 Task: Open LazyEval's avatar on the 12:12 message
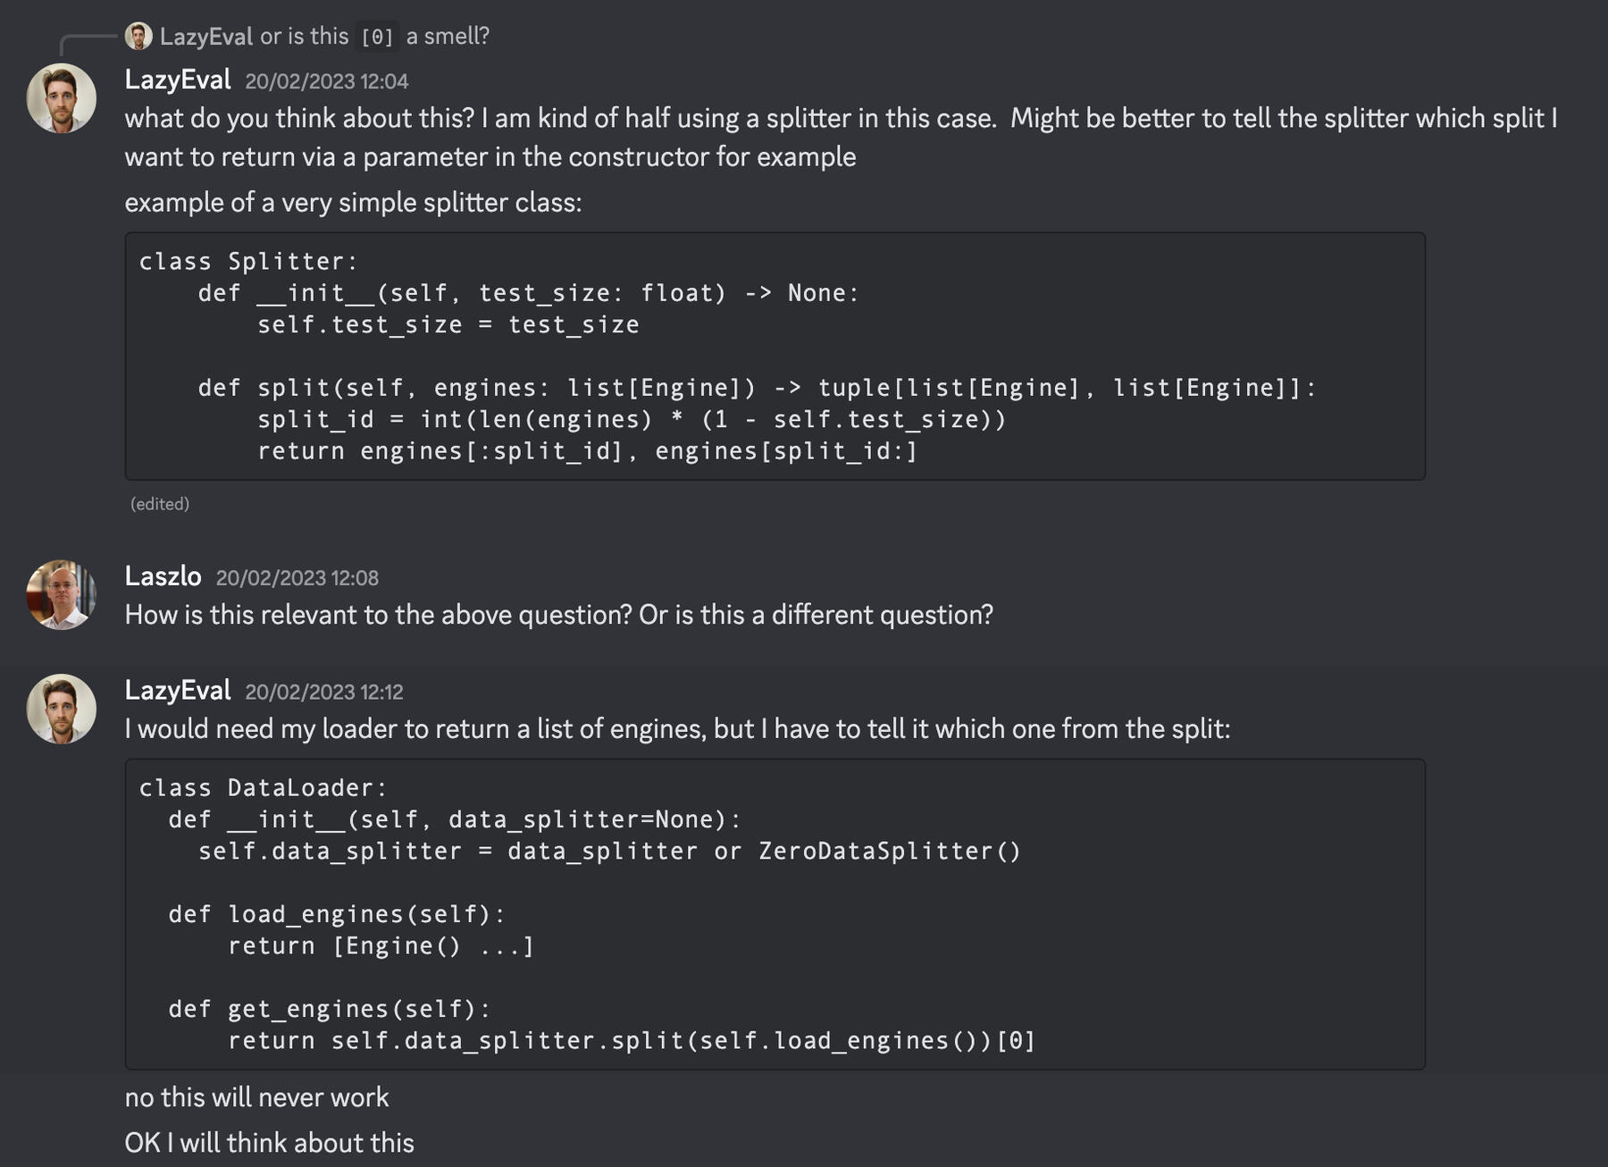click(62, 709)
